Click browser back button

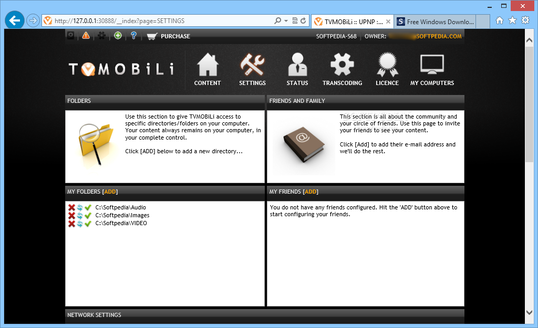[14, 20]
